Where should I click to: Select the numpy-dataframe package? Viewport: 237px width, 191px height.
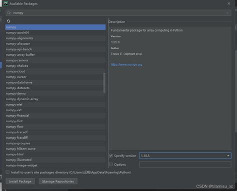click(55, 82)
